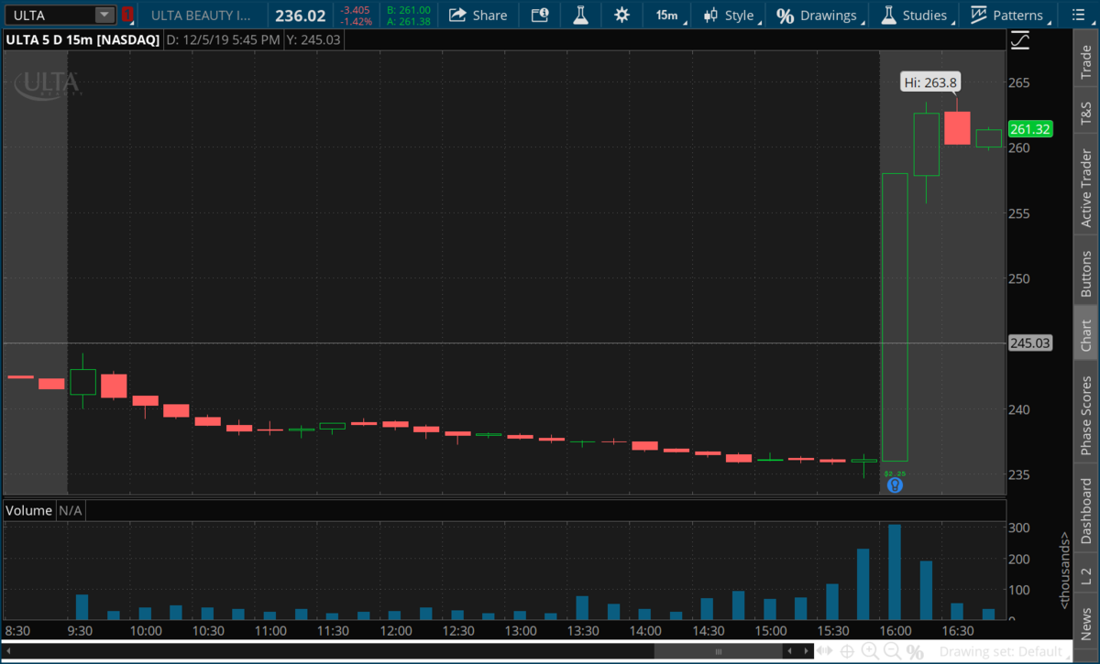
Task: Click the red clipboard icon beside symbol
Action: tap(127, 15)
